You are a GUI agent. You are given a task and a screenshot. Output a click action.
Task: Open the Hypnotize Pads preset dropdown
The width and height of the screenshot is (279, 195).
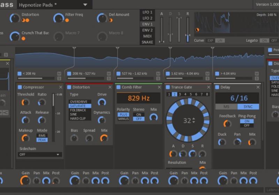(x=85, y=5)
